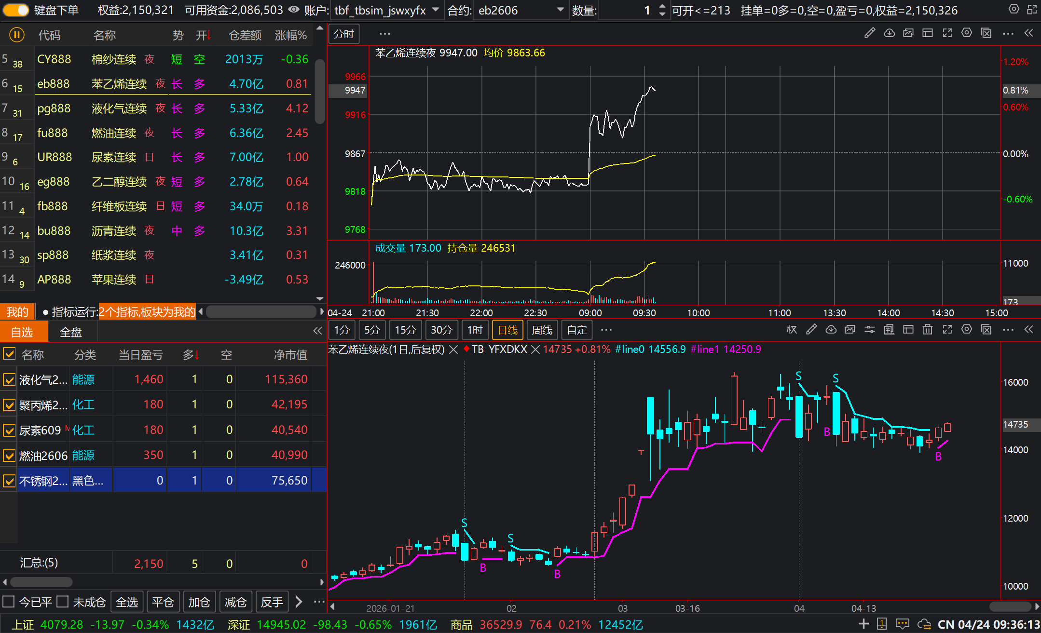Click the daily chart horizontal scrollbar thumb
The width and height of the screenshot is (1041, 633).
click(x=1010, y=606)
